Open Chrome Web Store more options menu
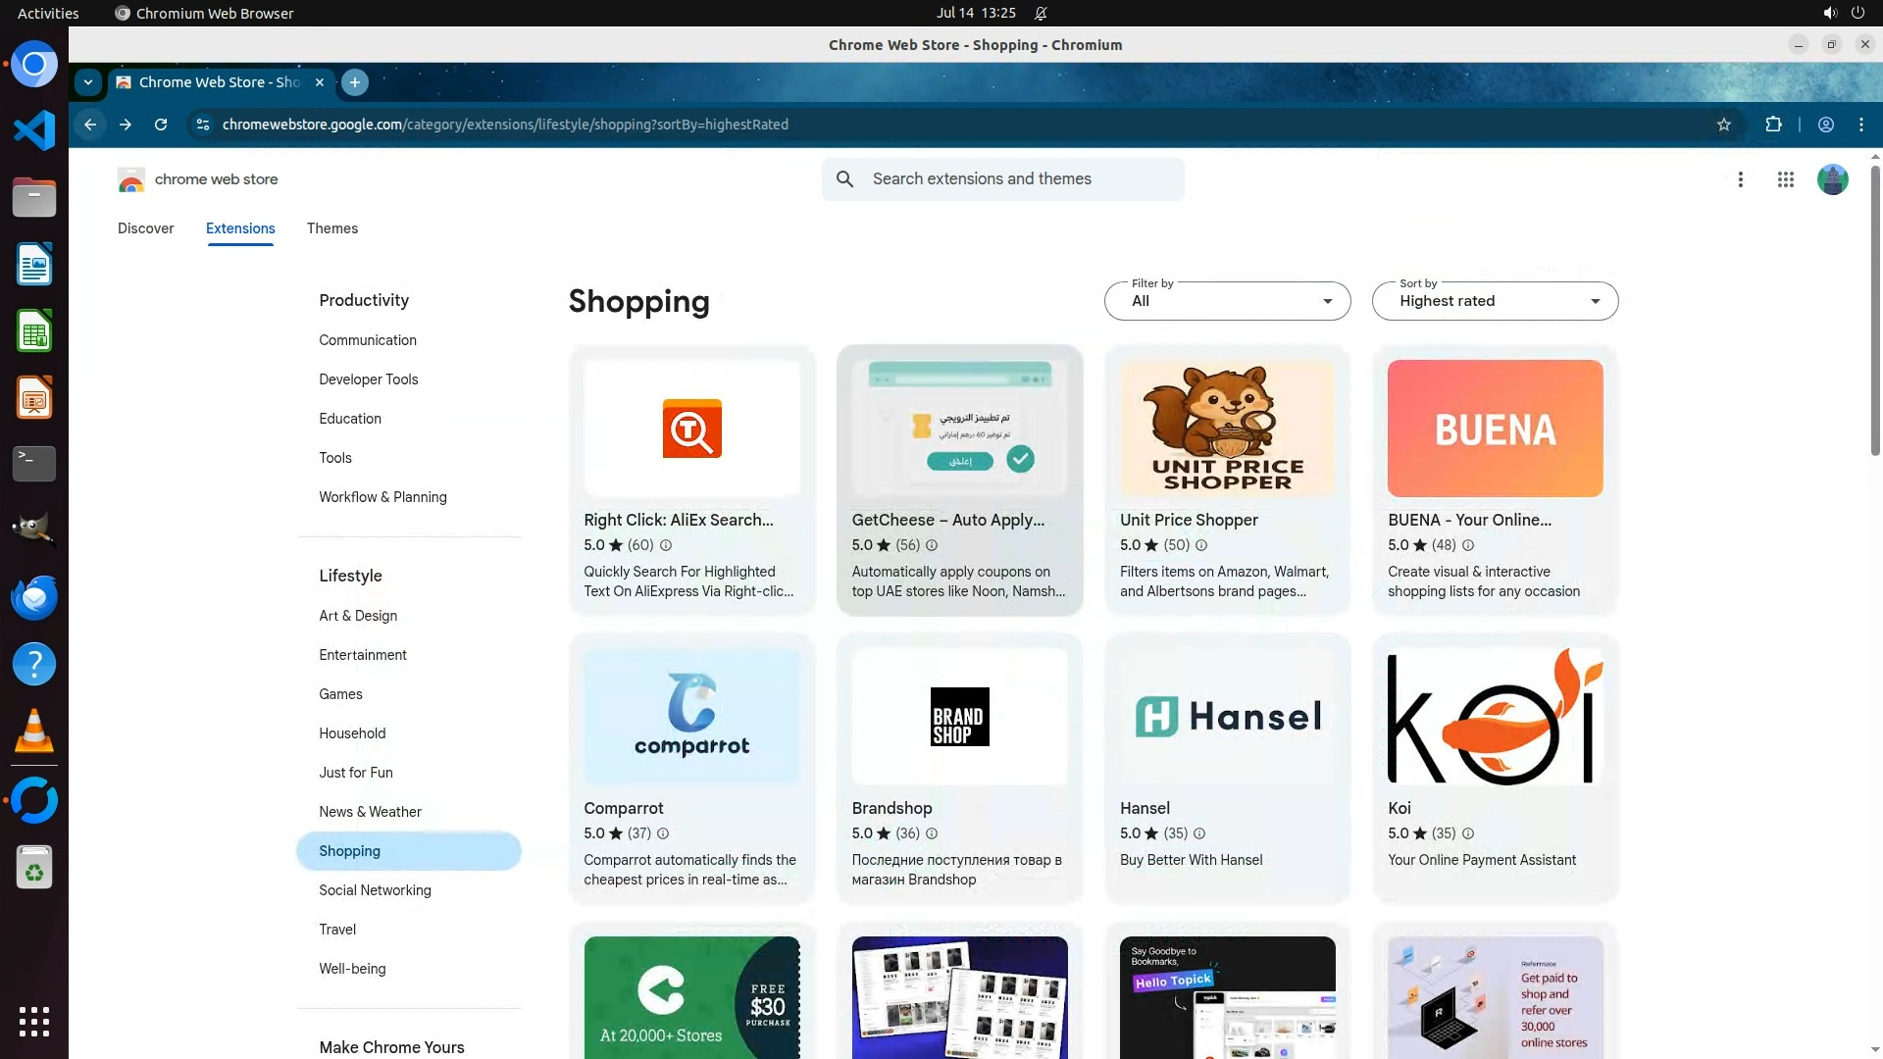This screenshot has width=1883, height=1059. click(1740, 179)
